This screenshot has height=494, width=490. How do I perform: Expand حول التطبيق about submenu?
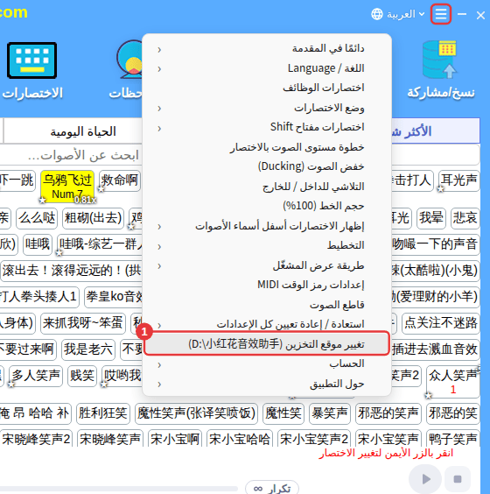[x=267, y=384]
